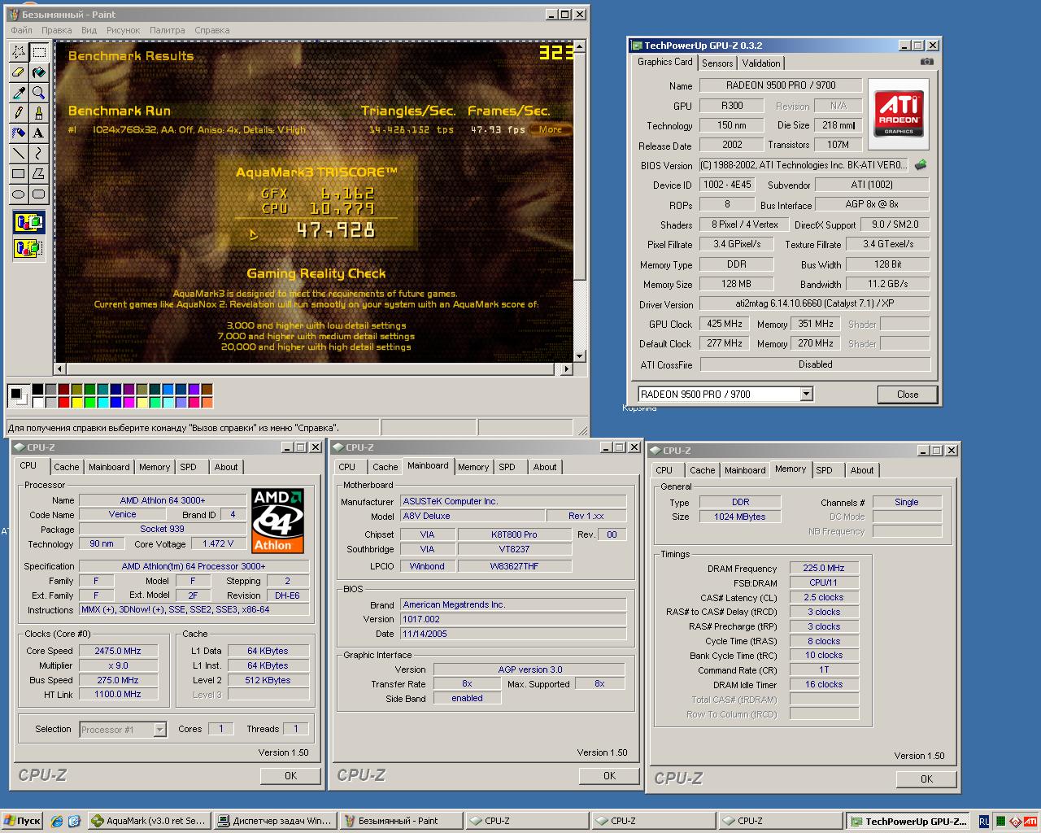
Task: Click the A8V Deluxe model field
Action: point(473,516)
